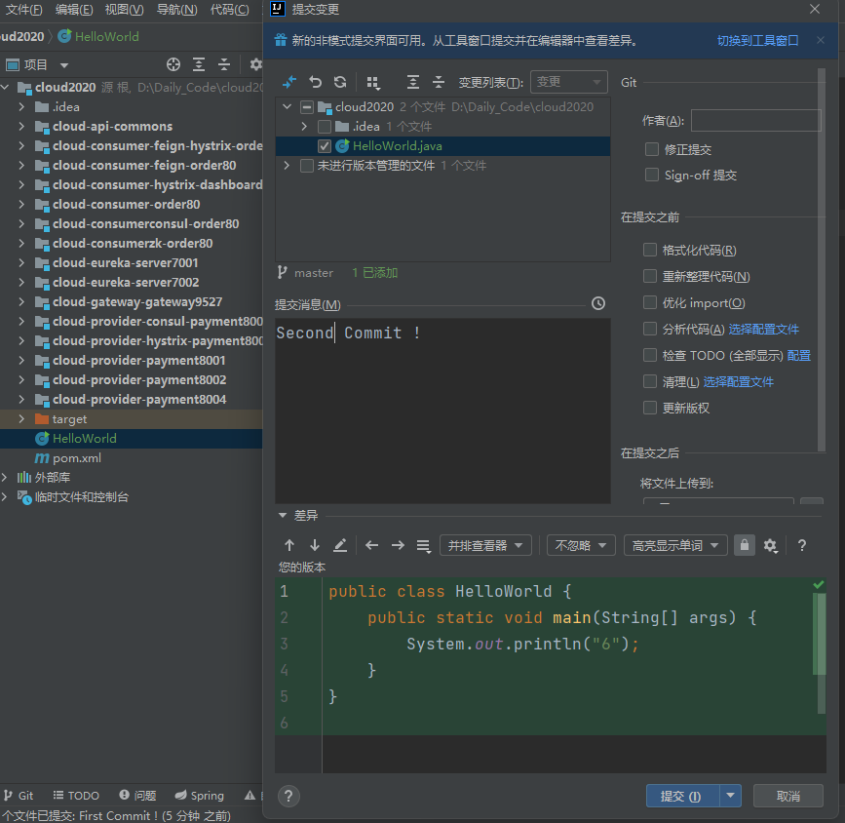Open the TODO tool window tab

point(76,796)
